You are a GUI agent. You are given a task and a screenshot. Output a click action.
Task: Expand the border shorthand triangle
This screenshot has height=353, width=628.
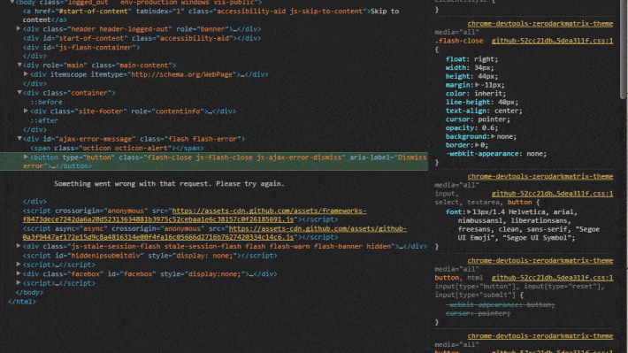477,145
